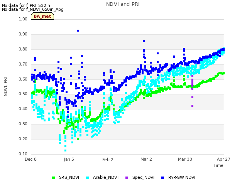Select the PAR-SW NDVI legend label
This screenshot has width=247, height=185.
pyautogui.click(x=182, y=177)
